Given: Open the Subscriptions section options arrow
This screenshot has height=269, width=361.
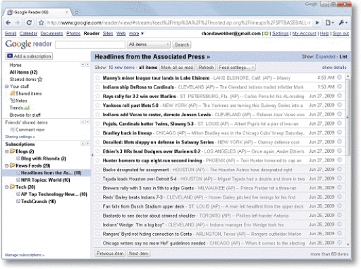Looking at the screenshot, I should coord(87,144).
